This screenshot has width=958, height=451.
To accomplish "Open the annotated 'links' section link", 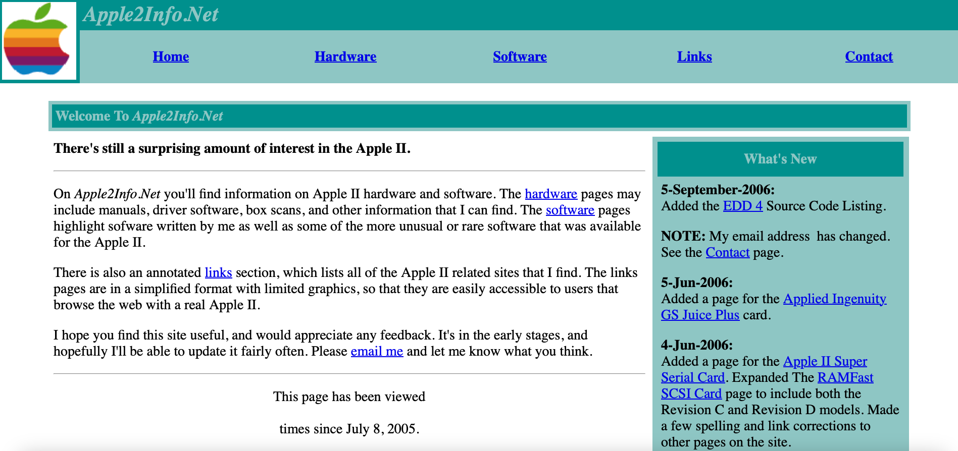I will pos(218,273).
